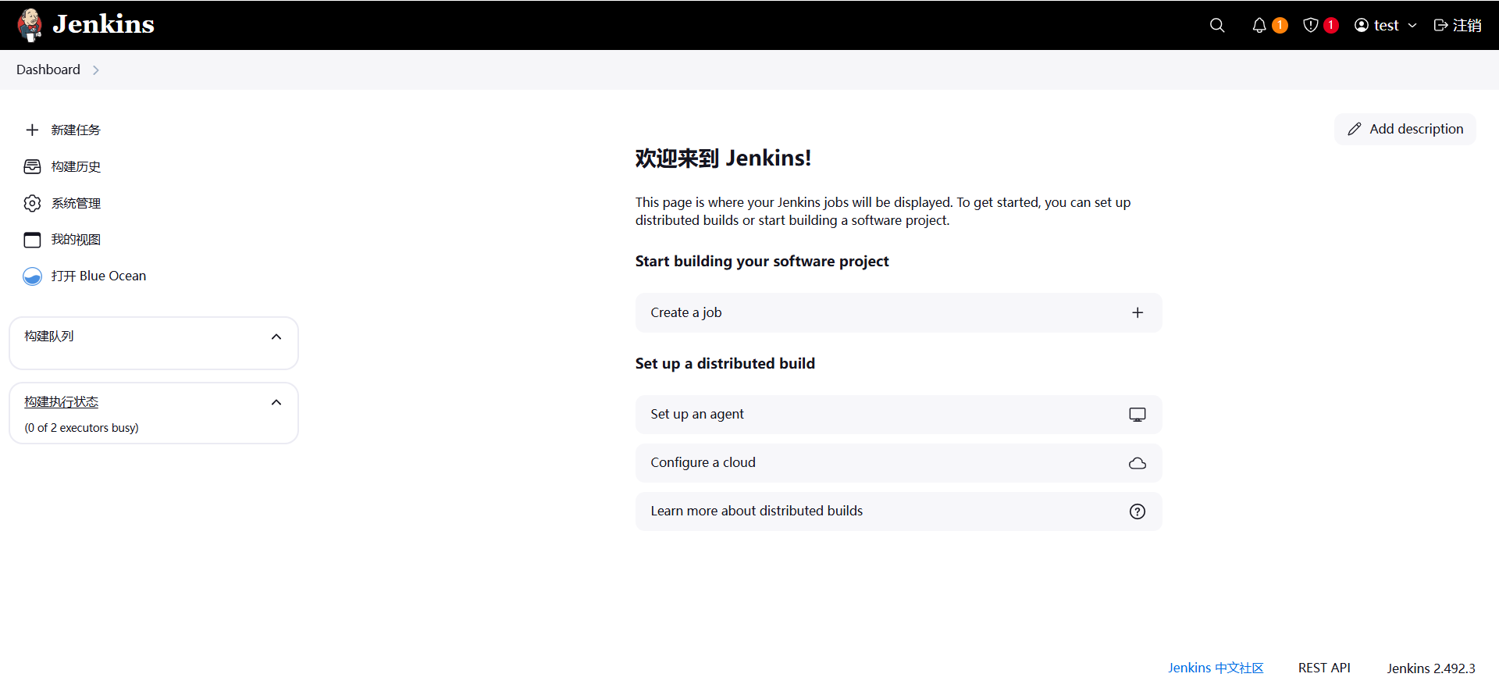Click the Jenkins butler logo icon
The image size is (1499, 695).
(30, 25)
